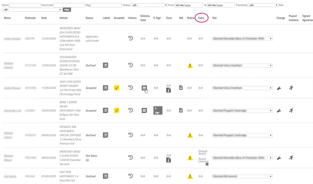The width and height of the screenshot is (313, 184).
Task: Click Payout Fastlane runner for Mercedes C Class Estate
Action: point(291,158)
